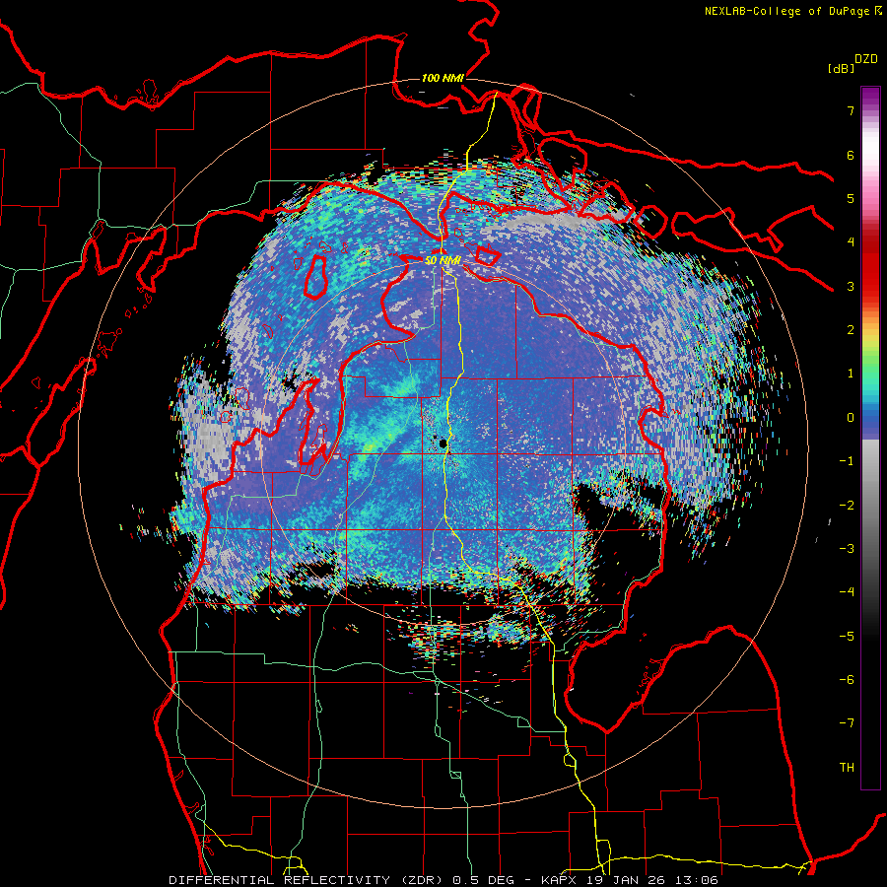Click the black radar site dot at center
The width and height of the screenshot is (887, 887).
point(443,443)
